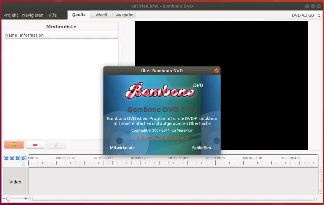The image size is (324, 205).
Task: Click the timeline playhead marker
Action: pyautogui.click(x=24, y=164)
